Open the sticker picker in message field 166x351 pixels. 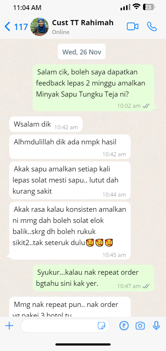(101, 326)
